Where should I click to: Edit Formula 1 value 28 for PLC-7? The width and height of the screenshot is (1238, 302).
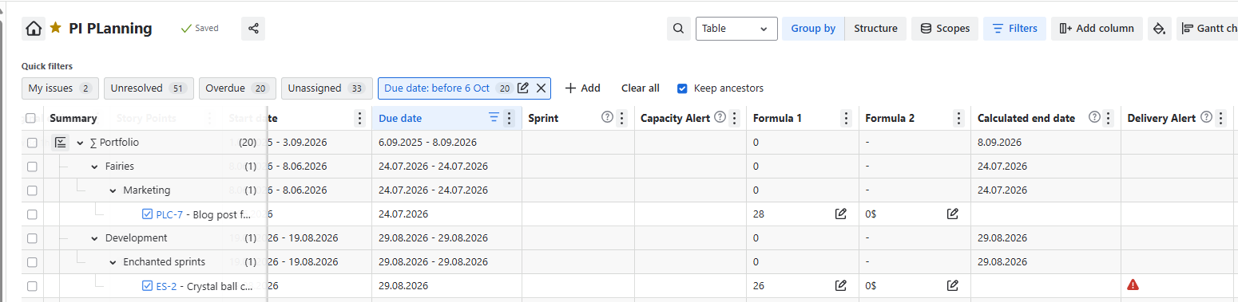tap(840, 214)
